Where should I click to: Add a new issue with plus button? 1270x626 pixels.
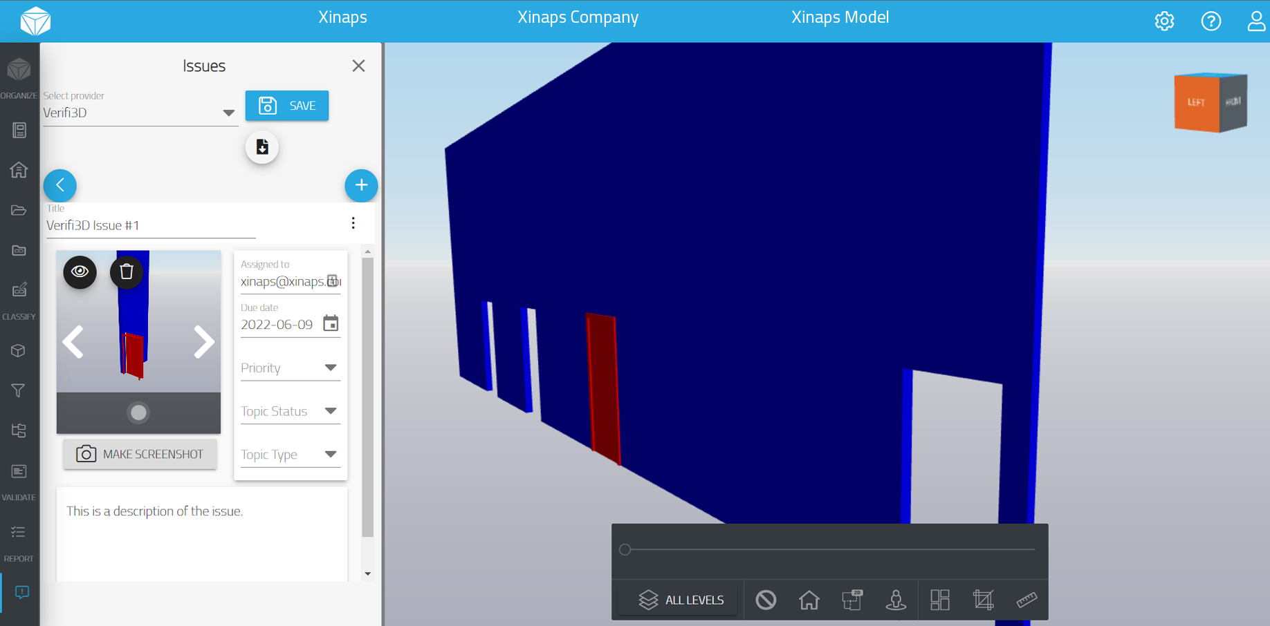click(361, 185)
